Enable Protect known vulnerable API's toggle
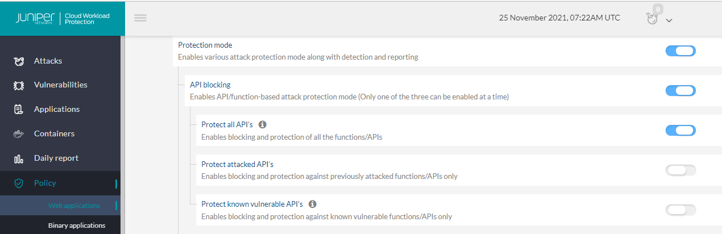The image size is (722, 234). [x=680, y=210]
